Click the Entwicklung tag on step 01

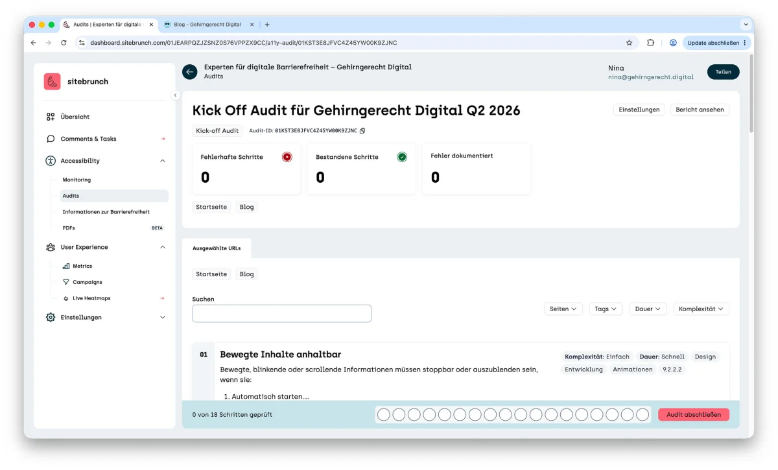point(583,370)
